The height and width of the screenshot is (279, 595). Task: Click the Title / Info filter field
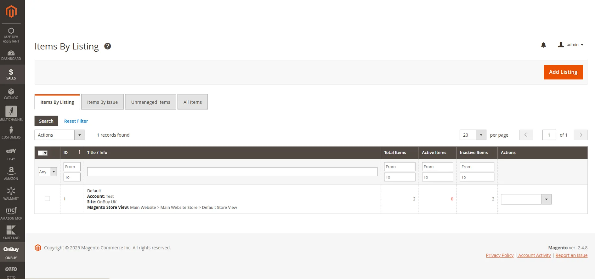coord(232,172)
